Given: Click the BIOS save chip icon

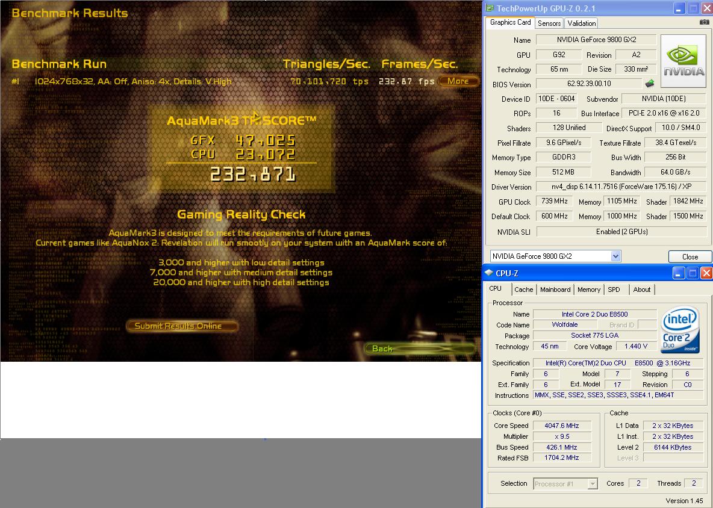Looking at the screenshot, I should 650,84.
